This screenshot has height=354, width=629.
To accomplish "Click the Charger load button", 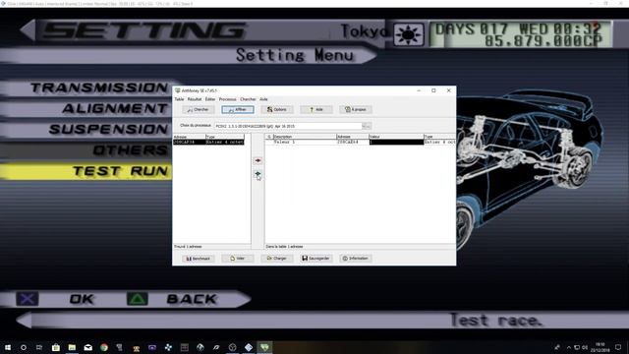I will 277,259.
